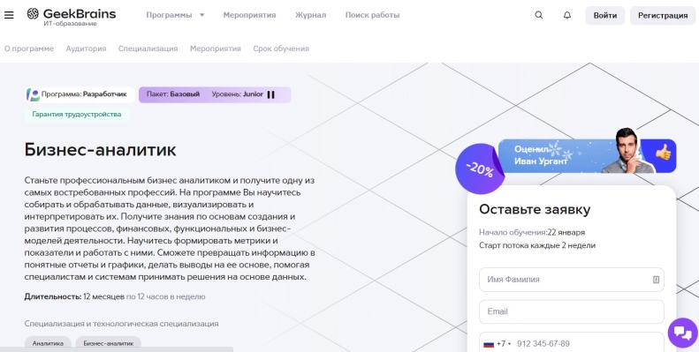
Task: Open the search icon
Action: tap(538, 15)
